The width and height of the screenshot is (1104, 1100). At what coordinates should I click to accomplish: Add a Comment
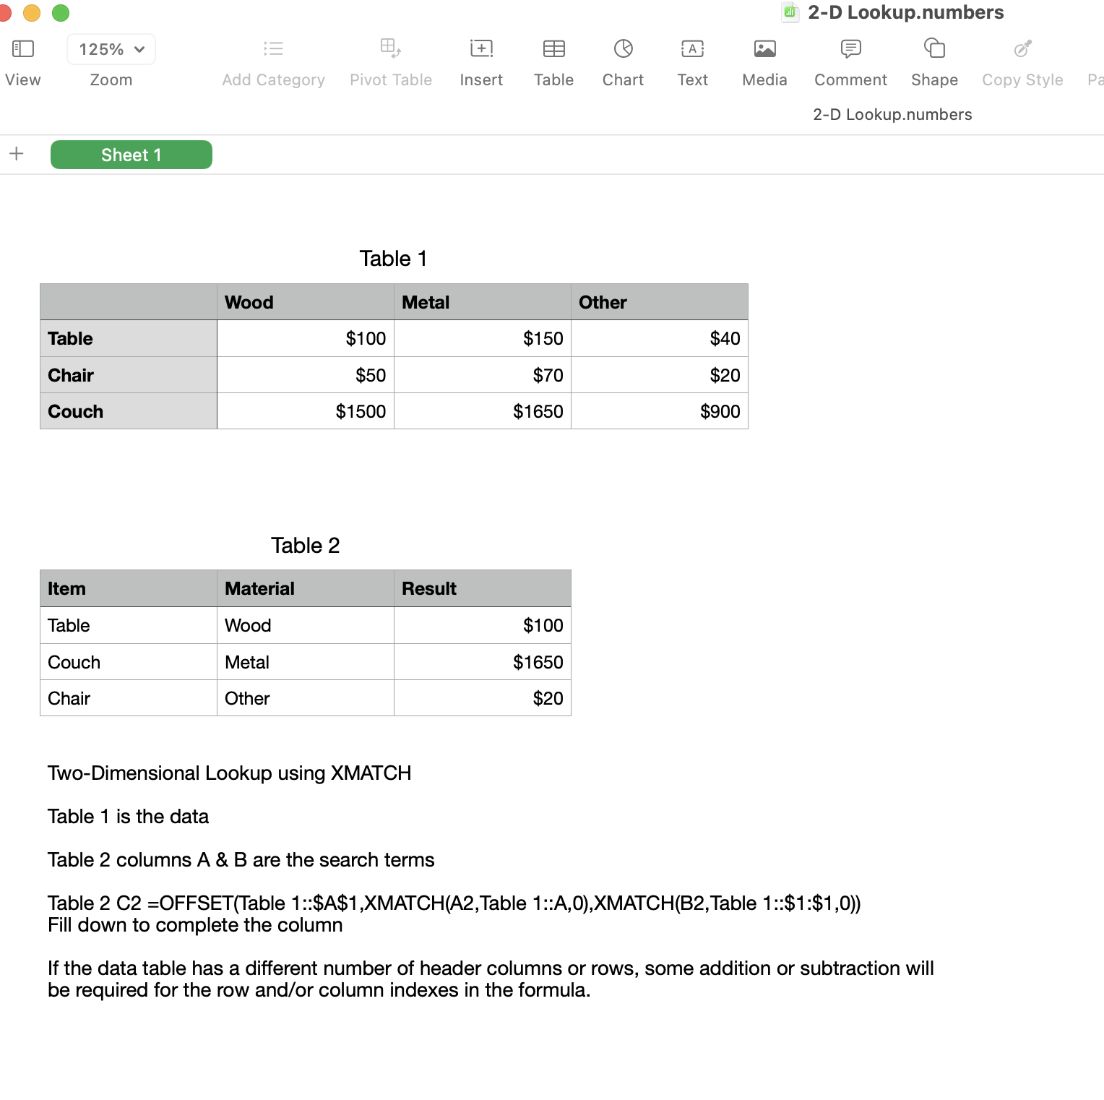coord(850,61)
